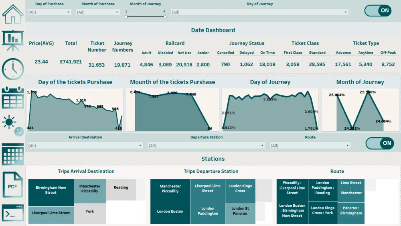Toggle the Stations section ON switch
This screenshot has height=226, width=401.
pyautogui.click(x=379, y=143)
